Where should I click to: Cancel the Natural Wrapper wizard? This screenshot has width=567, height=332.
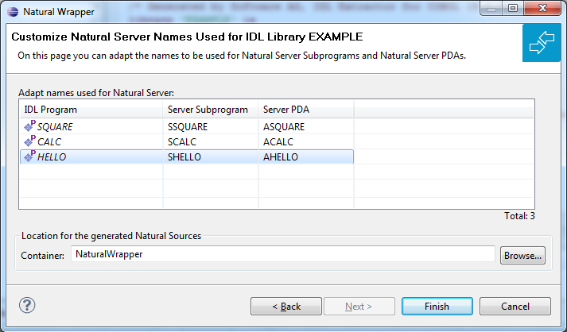[x=515, y=307]
